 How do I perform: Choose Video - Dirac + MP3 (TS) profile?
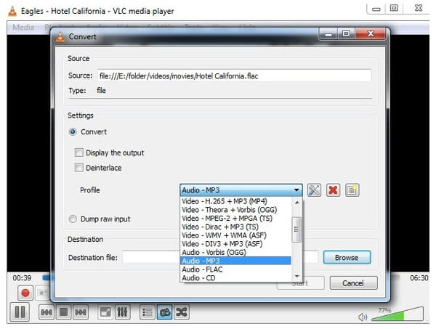point(235,227)
